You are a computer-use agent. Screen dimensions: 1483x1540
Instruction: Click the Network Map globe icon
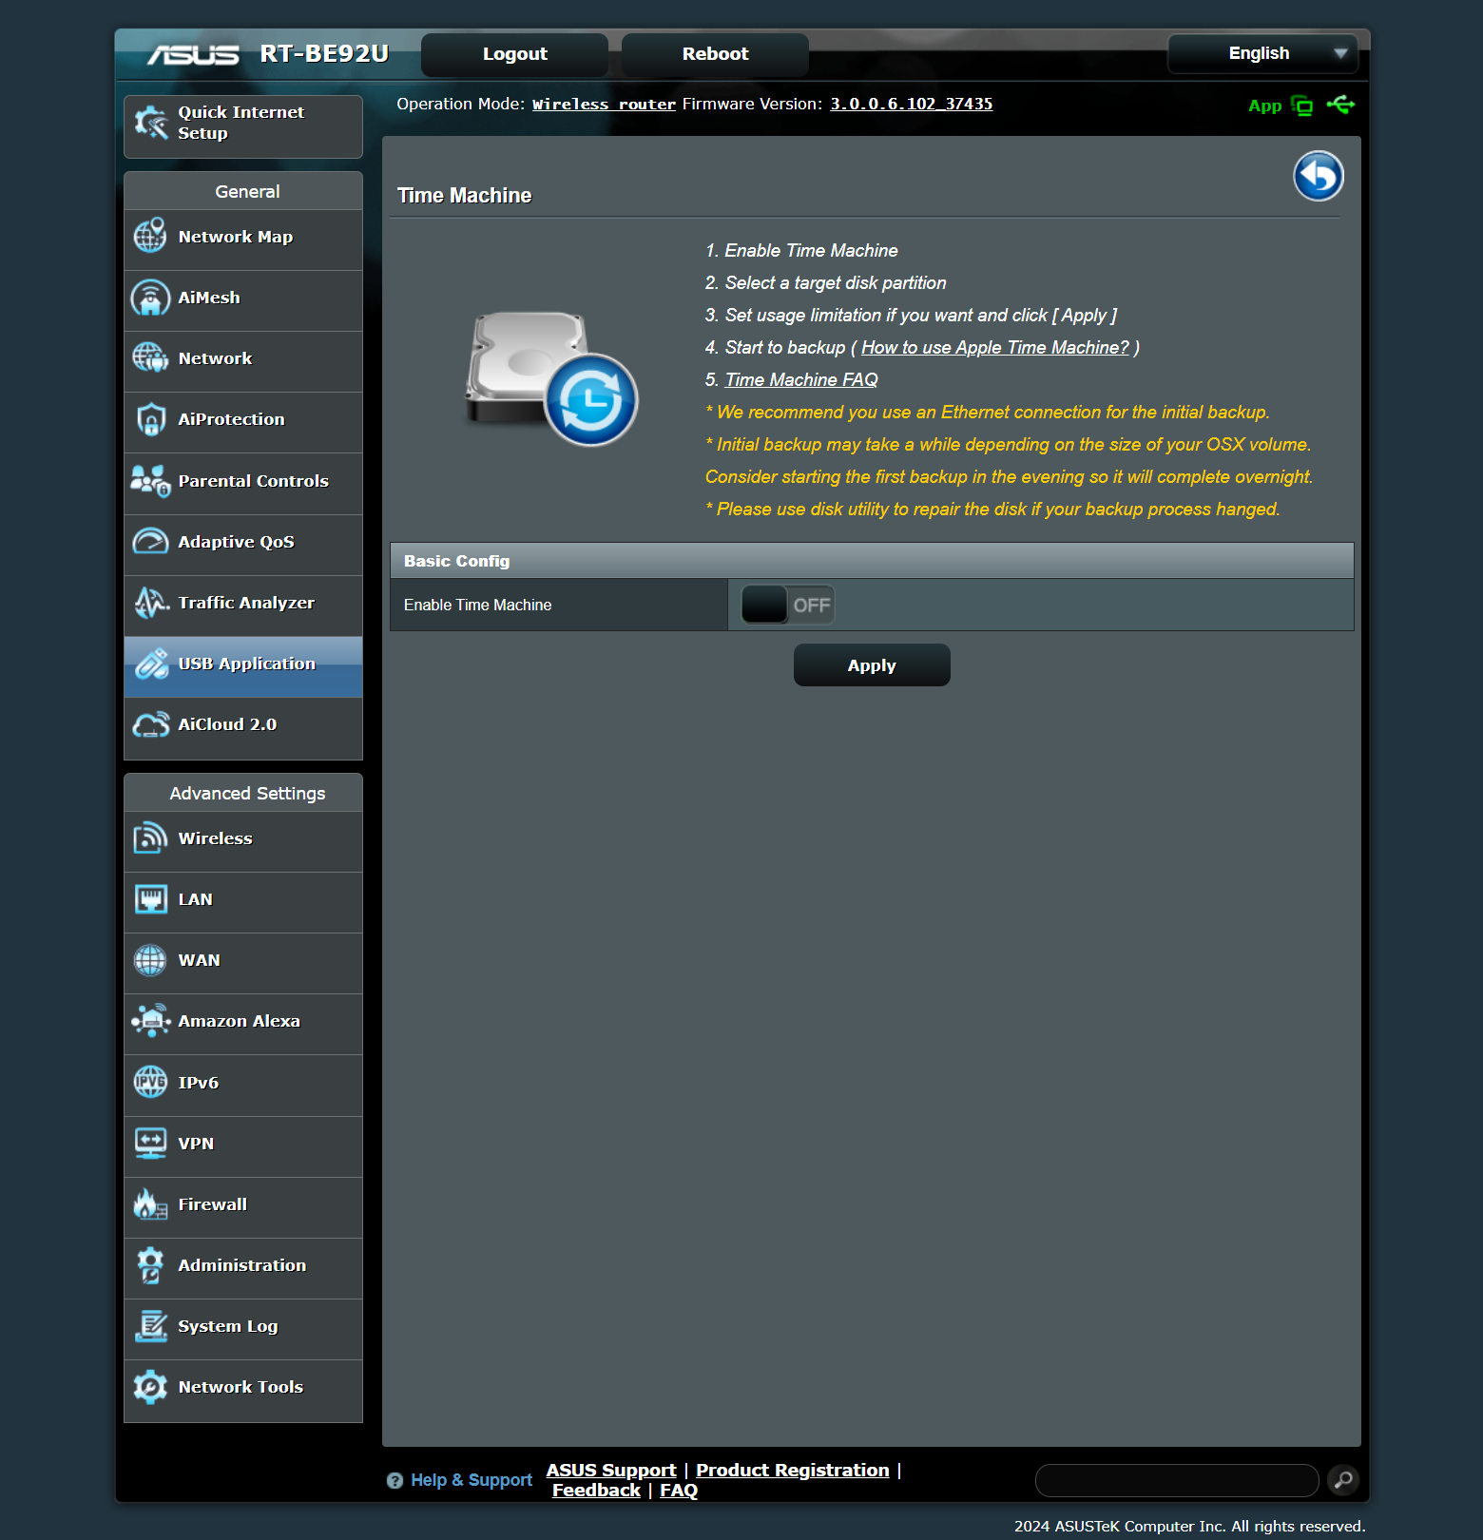click(150, 236)
